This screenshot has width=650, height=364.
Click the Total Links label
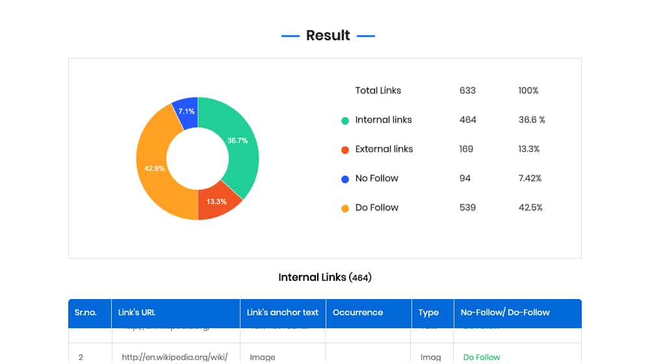378,90
